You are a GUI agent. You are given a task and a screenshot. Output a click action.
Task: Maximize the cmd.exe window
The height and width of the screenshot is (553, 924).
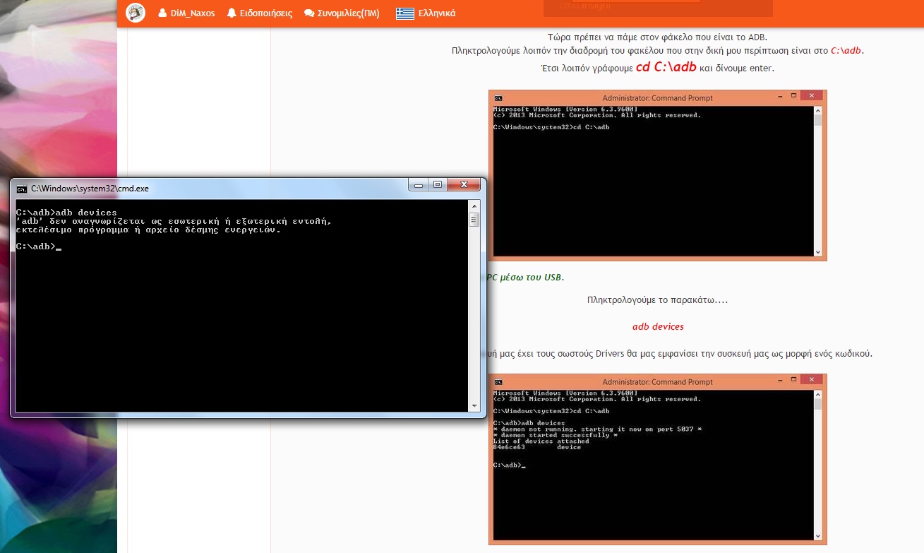[x=438, y=185]
